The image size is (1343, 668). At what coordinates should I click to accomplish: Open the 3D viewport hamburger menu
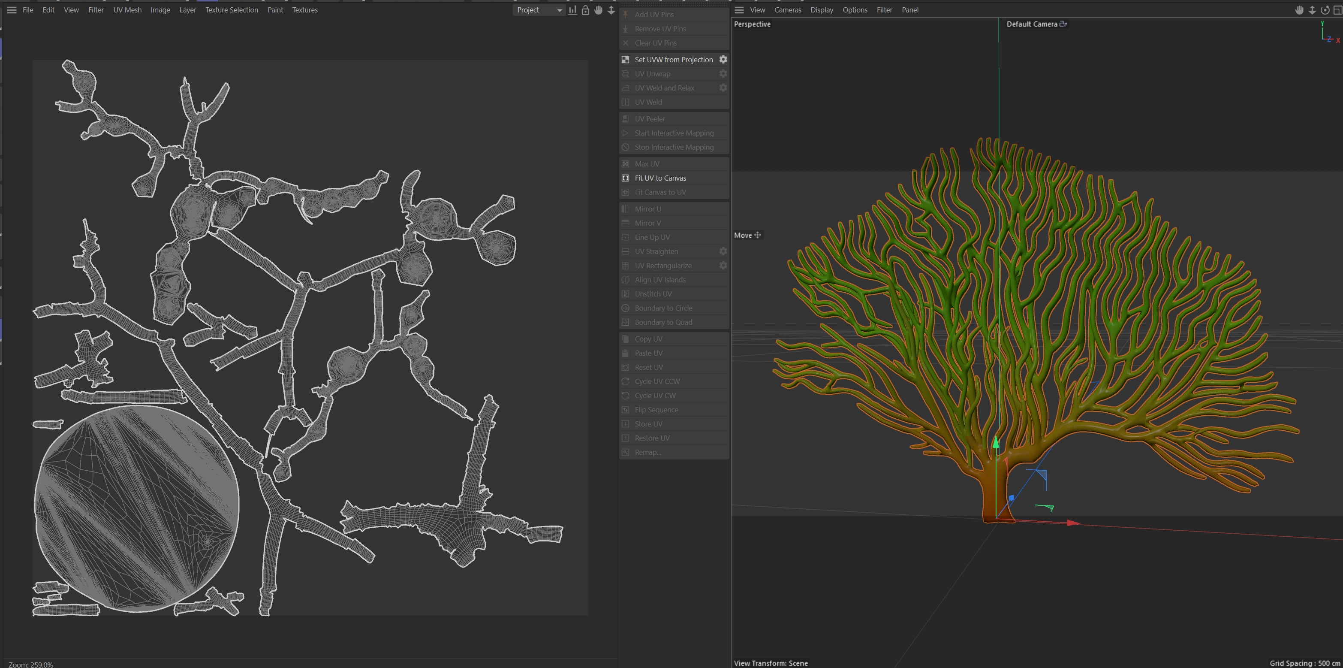pyautogui.click(x=739, y=10)
